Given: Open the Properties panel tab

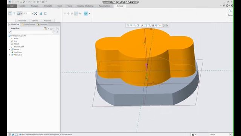Looking at the screenshot, I should click(x=48, y=21).
